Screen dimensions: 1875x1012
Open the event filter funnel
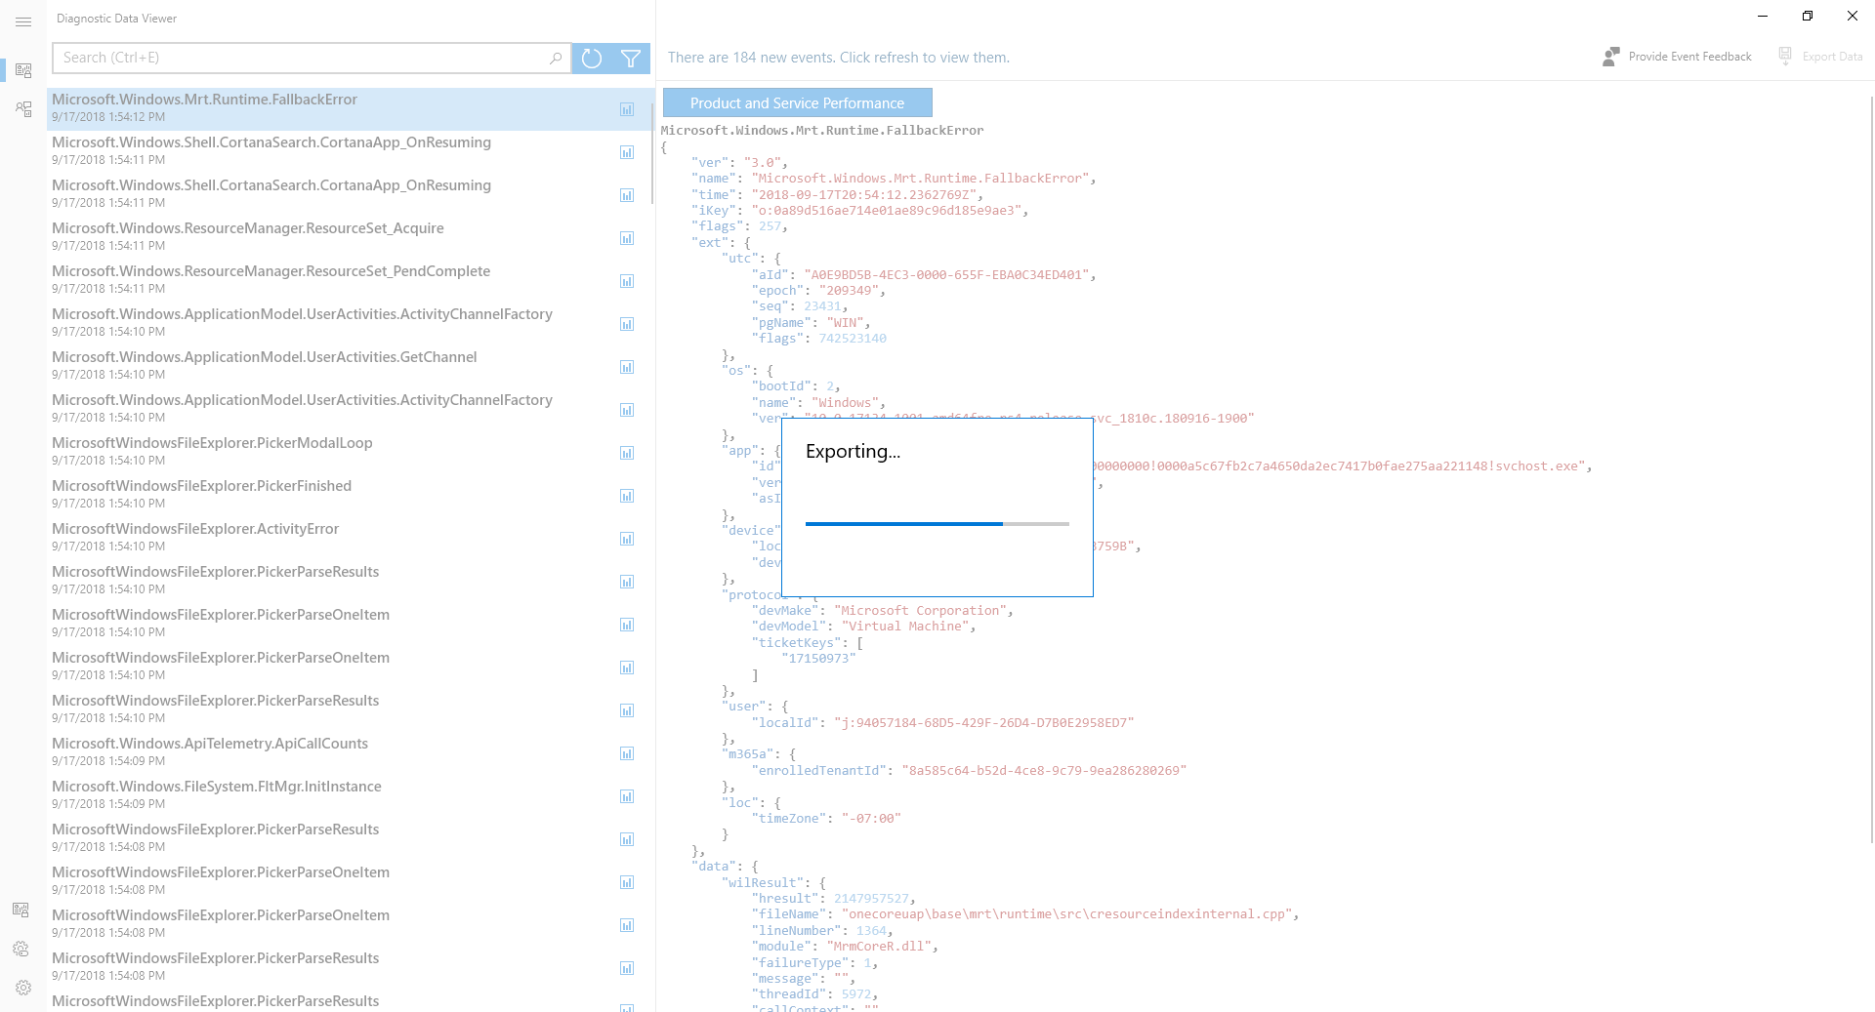click(x=631, y=58)
